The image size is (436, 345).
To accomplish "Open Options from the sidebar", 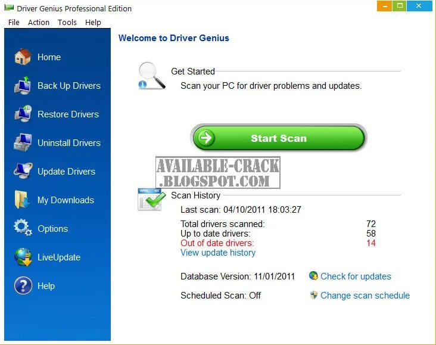I will coord(52,229).
